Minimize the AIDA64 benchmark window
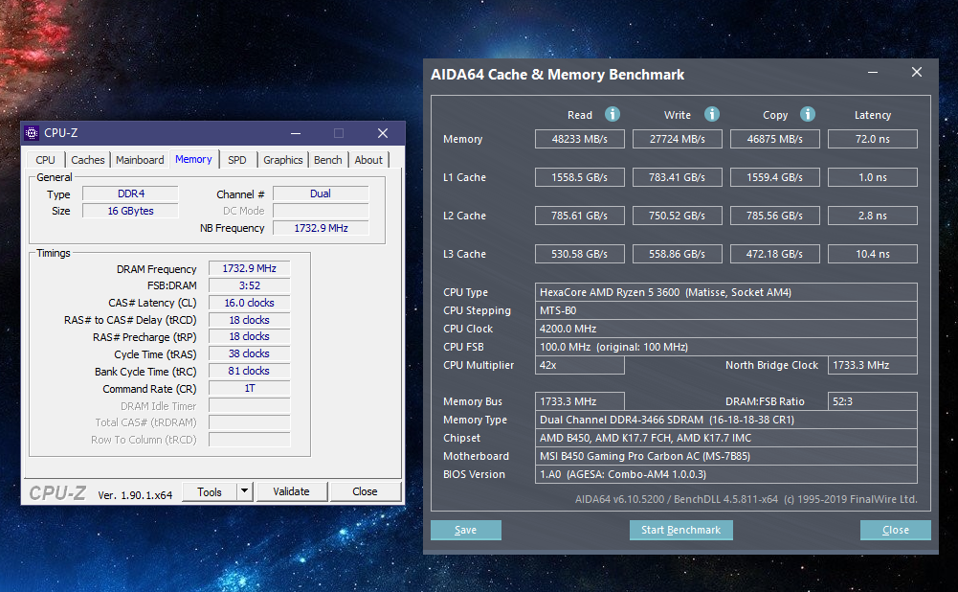This screenshot has height=592, width=958. coord(873,72)
